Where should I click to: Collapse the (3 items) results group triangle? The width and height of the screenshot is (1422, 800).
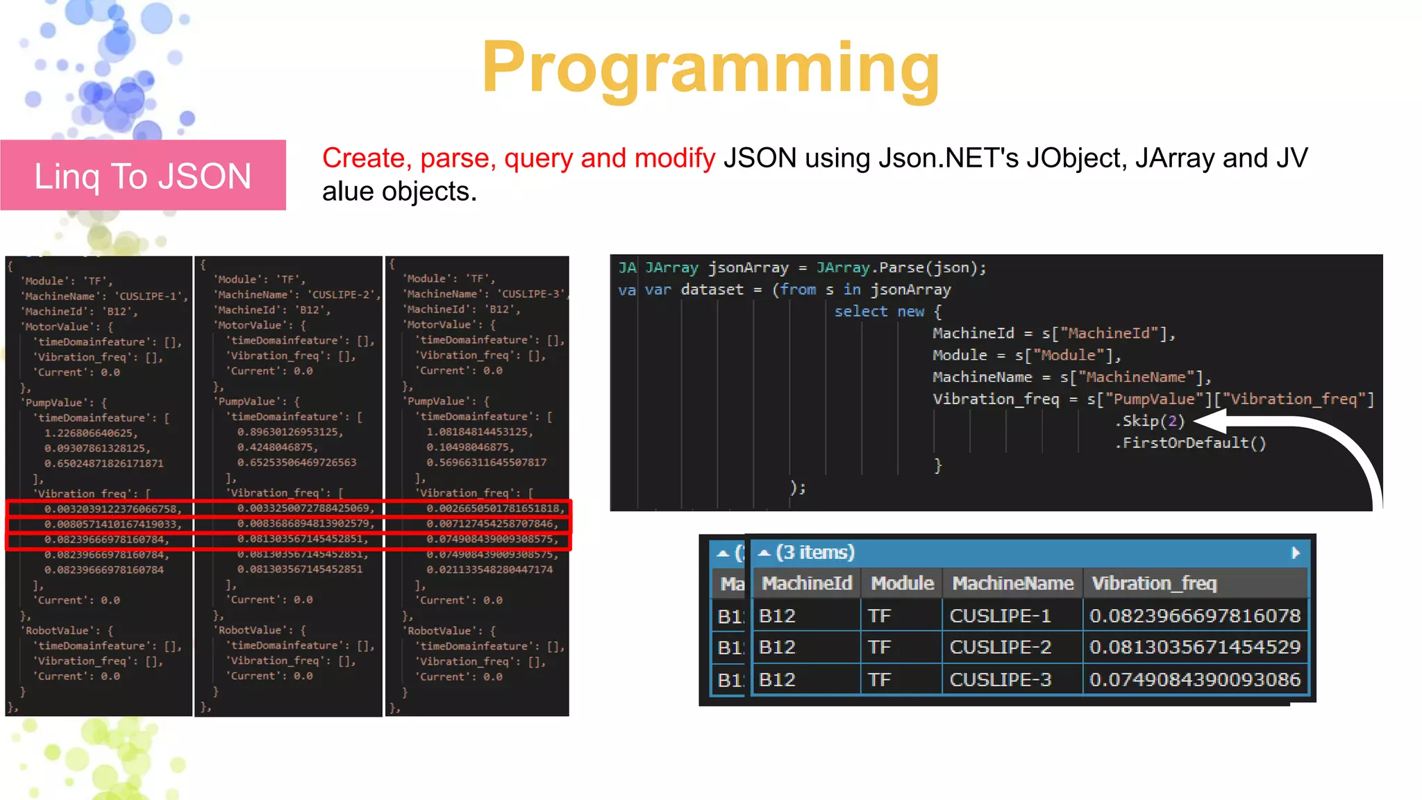click(764, 553)
